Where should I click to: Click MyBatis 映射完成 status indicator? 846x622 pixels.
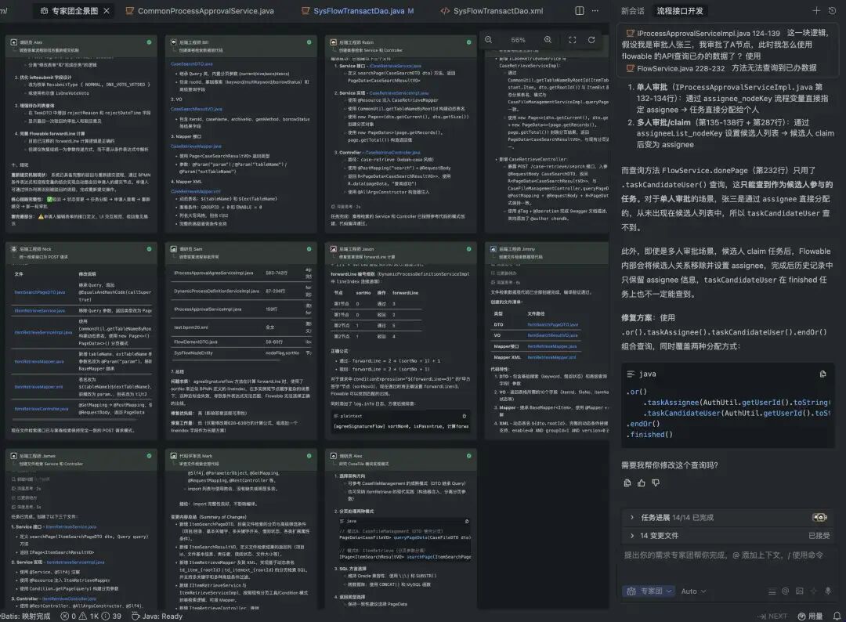point(23,617)
